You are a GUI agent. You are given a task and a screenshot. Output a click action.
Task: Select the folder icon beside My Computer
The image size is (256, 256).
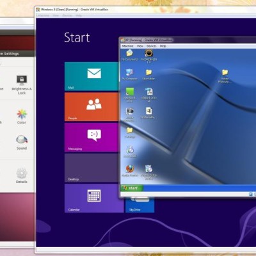(148, 74)
